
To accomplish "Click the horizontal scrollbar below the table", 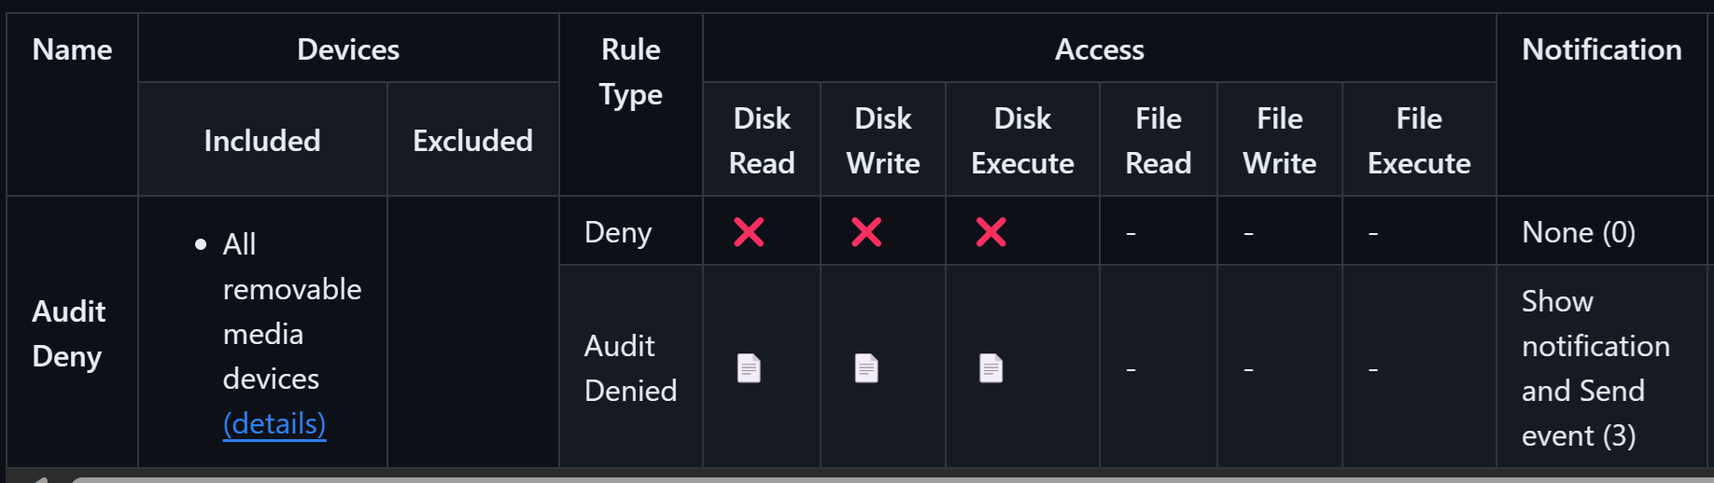I will click(840, 478).
